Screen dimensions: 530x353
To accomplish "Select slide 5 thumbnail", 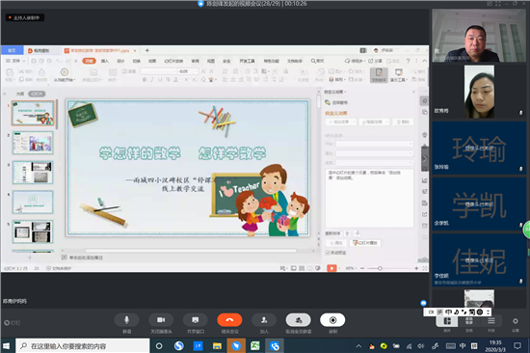I will coord(33,231).
